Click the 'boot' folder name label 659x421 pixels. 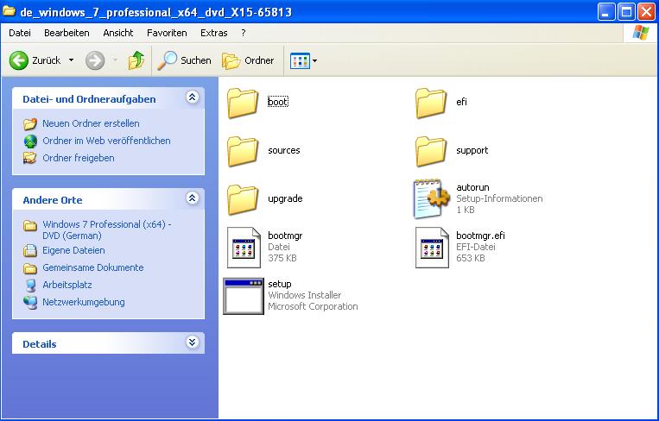278,102
